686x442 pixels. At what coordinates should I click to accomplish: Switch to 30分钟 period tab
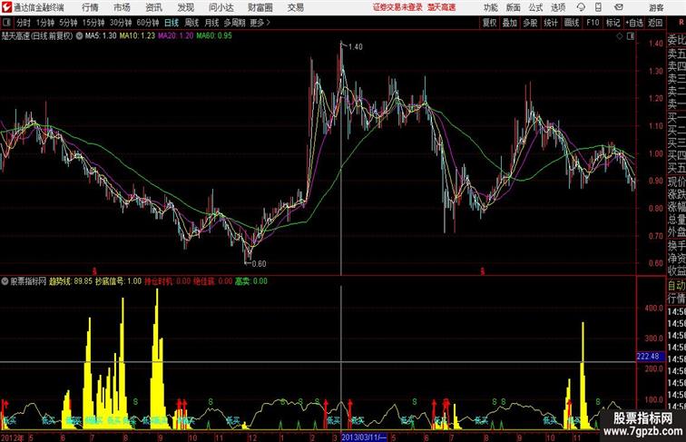pos(121,23)
